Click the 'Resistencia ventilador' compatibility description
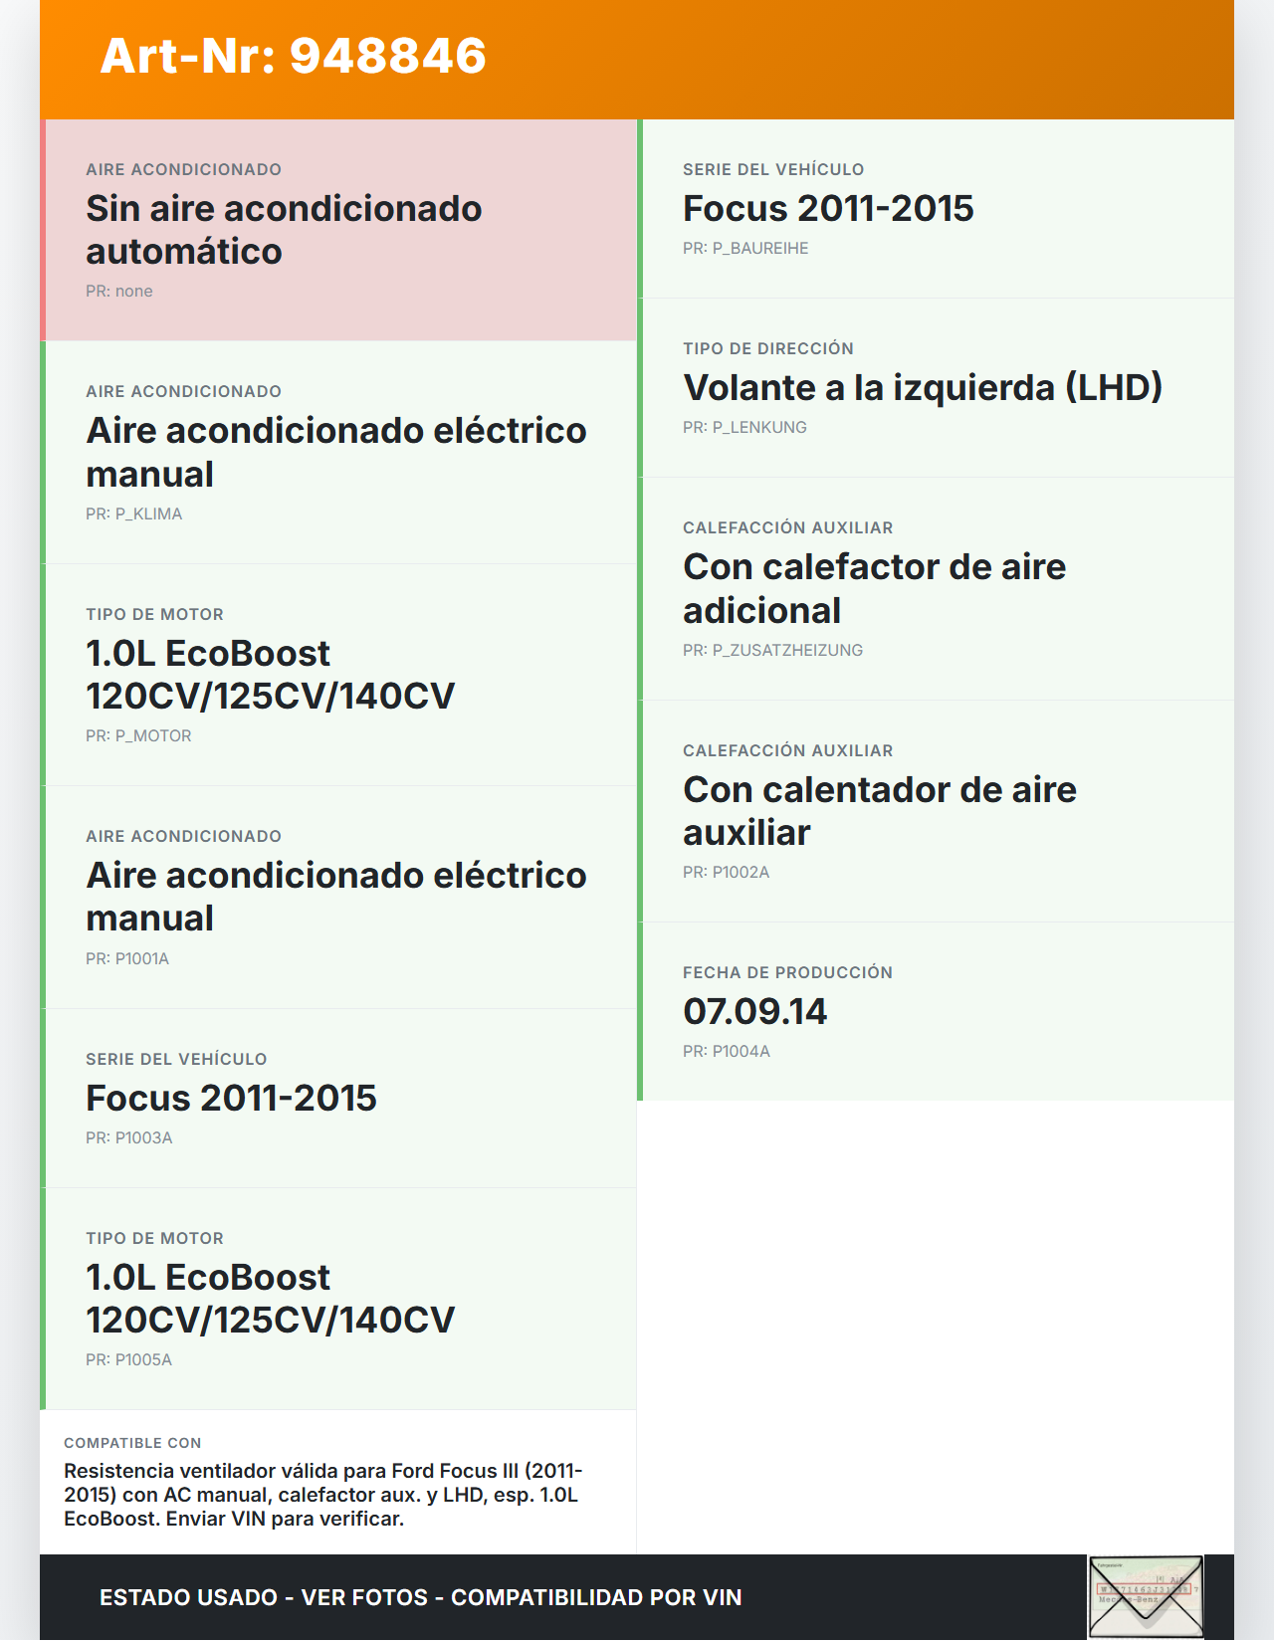Image resolution: width=1274 pixels, height=1641 pixels. click(322, 1495)
